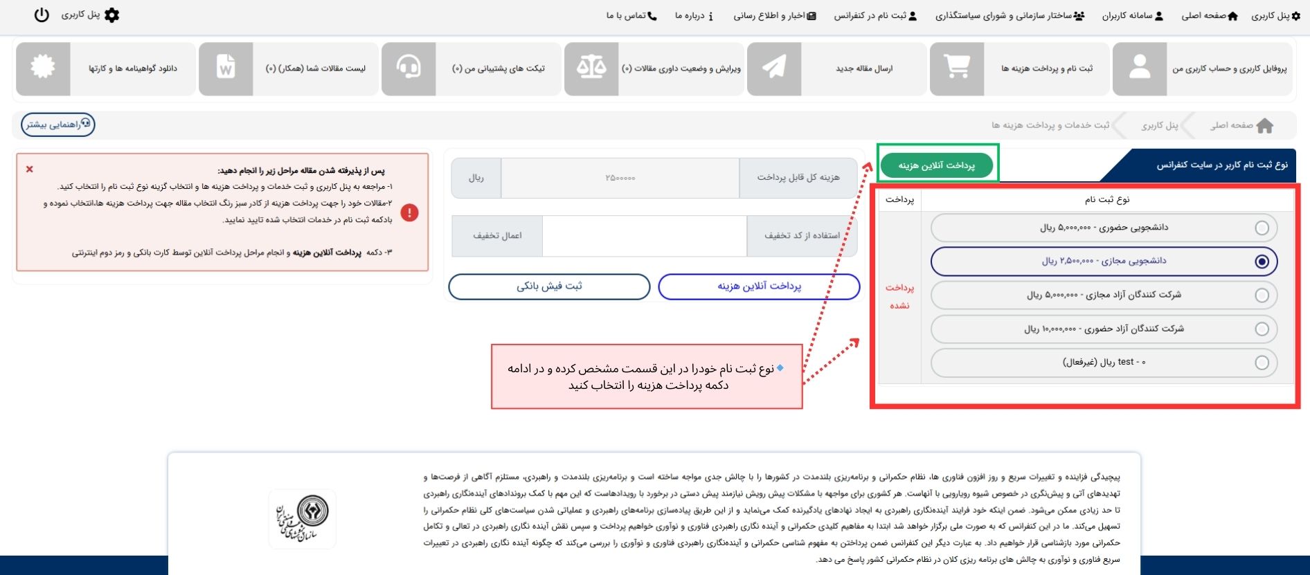The image size is (1310, 575).
Task: Click the red exclamation warning icon
Action: pos(409,212)
